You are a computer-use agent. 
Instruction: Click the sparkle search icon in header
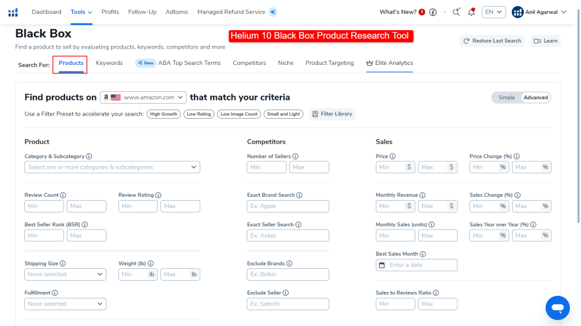[x=457, y=12]
